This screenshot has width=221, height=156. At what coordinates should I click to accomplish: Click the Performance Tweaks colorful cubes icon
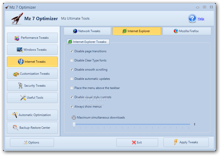[17, 38]
